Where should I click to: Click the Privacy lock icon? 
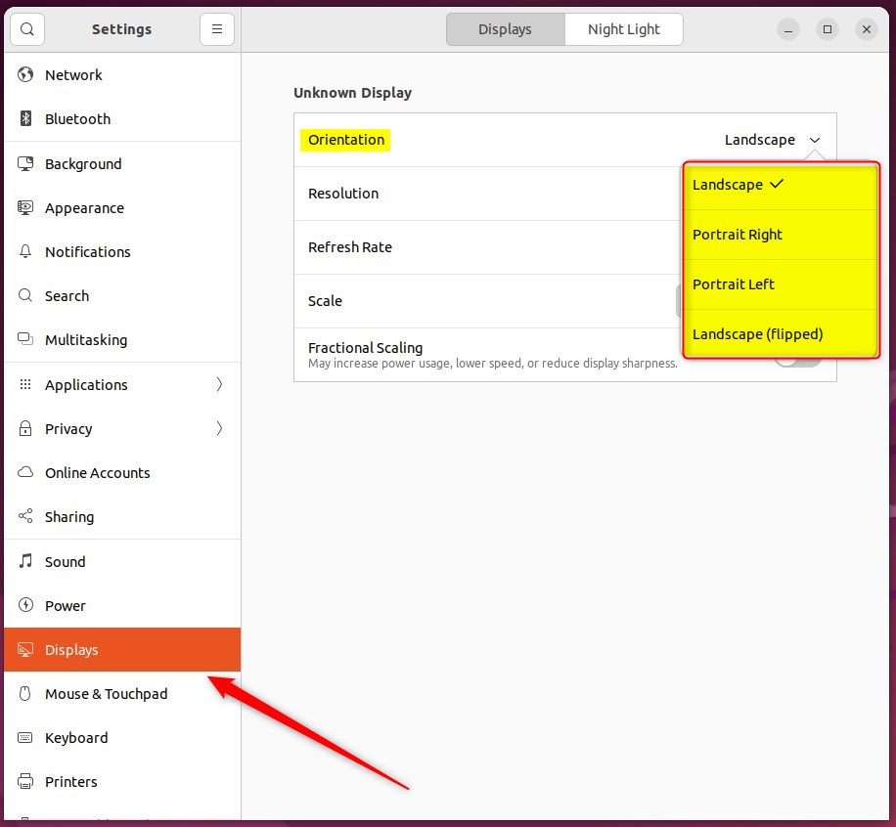pos(25,428)
